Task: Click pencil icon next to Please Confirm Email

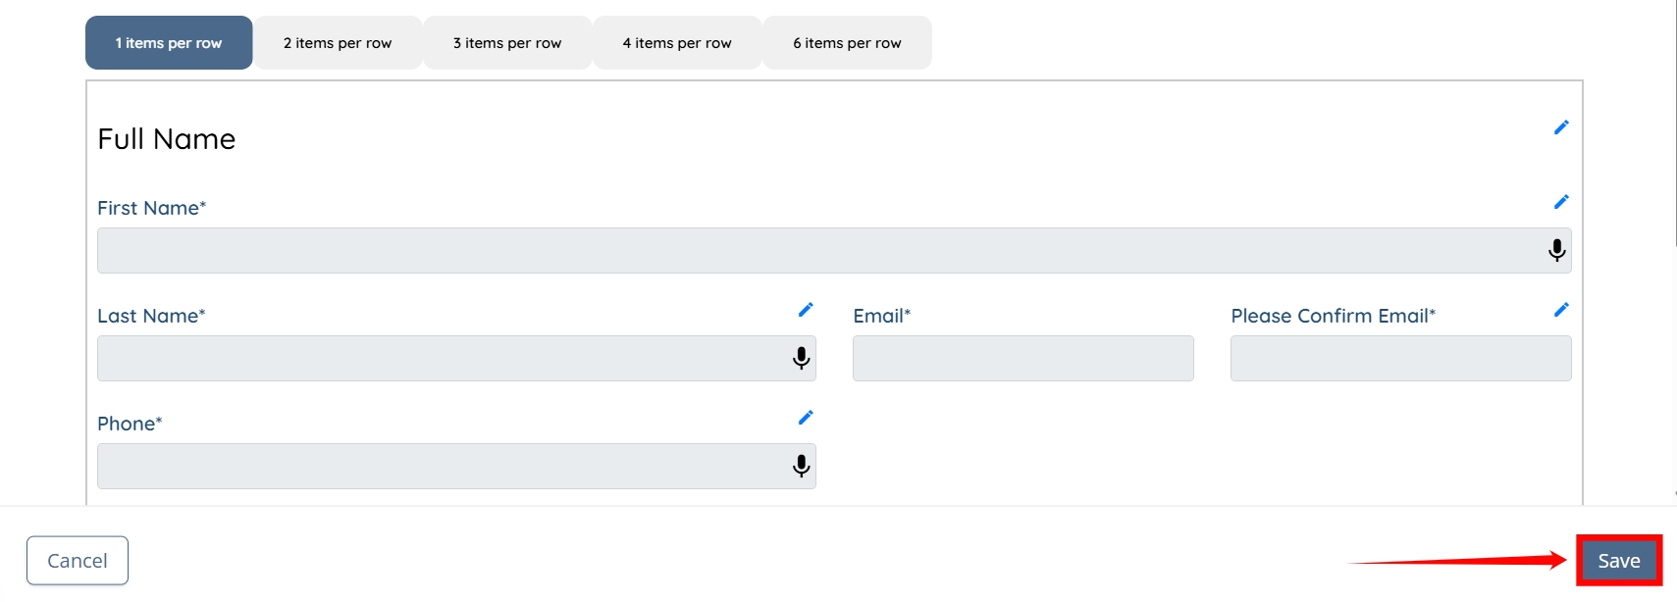Action: tap(1561, 310)
